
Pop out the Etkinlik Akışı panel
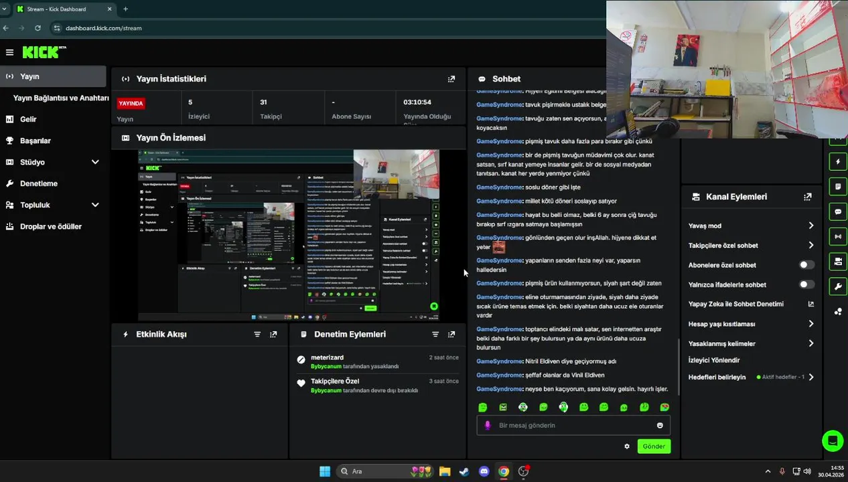[x=273, y=334]
